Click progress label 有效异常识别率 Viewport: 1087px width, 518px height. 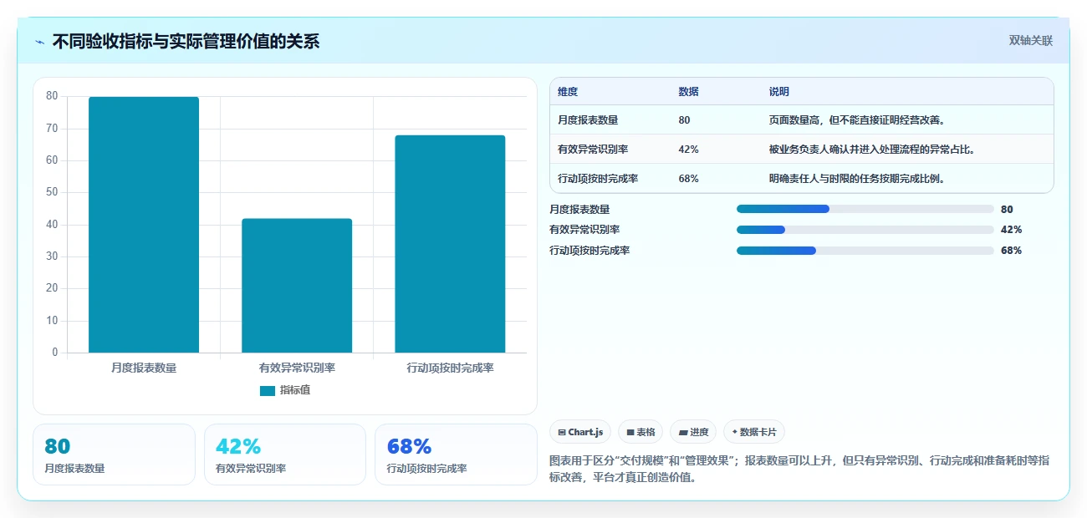[x=584, y=230]
